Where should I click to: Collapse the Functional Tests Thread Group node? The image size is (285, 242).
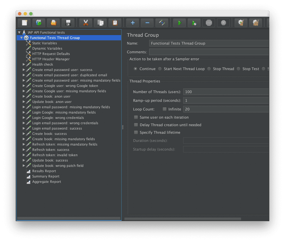click(x=21, y=38)
